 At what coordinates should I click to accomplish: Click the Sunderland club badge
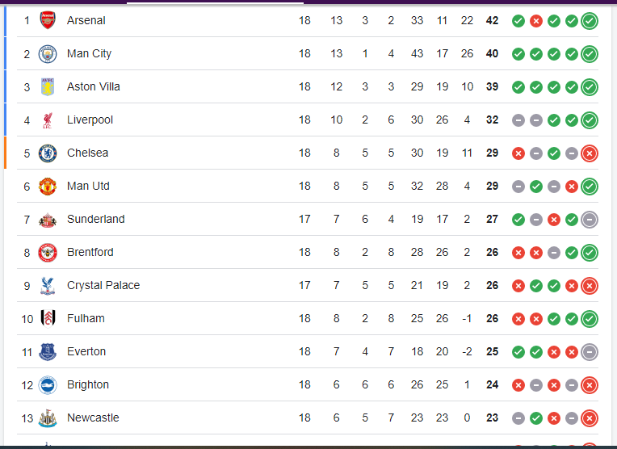pyautogui.click(x=48, y=219)
